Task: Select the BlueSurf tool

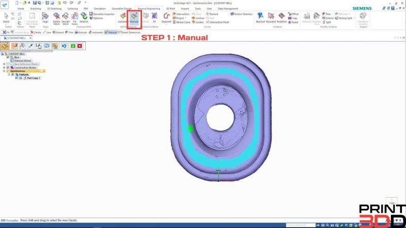Action: click(260, 18)
